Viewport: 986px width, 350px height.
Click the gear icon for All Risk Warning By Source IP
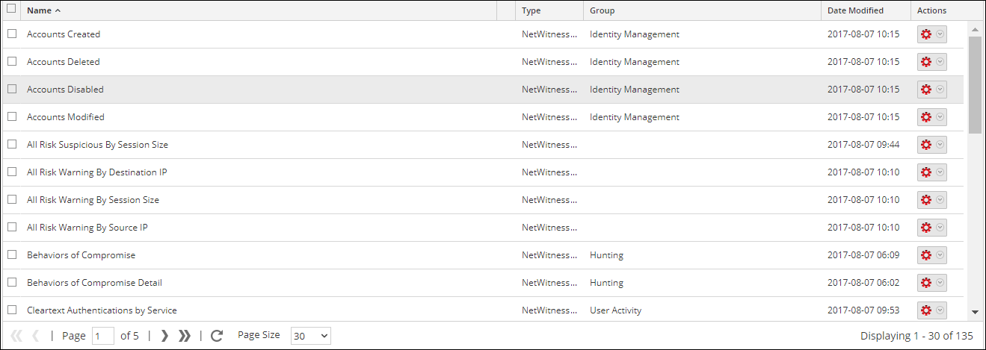click(x=925, y=228)
